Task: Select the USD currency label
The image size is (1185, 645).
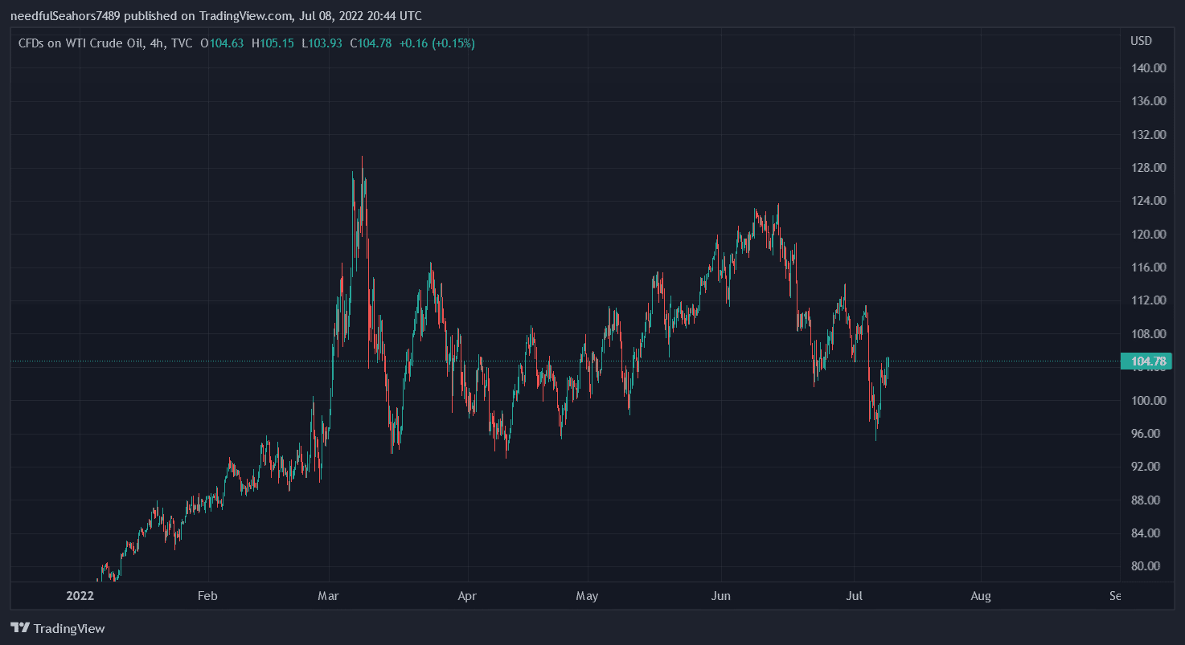Action: (x=1140, y=41)
